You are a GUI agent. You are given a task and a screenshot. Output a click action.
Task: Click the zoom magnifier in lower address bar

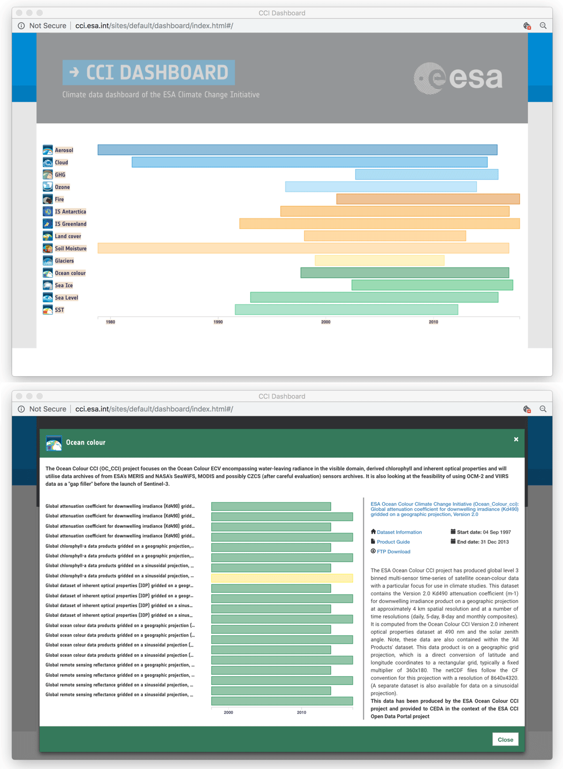pyautogui.click(x=543, y=409)
